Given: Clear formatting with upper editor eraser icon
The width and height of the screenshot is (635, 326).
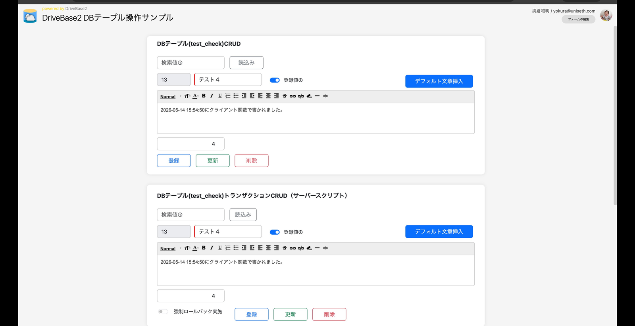Looking at the screenshot, I should pyautogui.click(x=309, y=96).
